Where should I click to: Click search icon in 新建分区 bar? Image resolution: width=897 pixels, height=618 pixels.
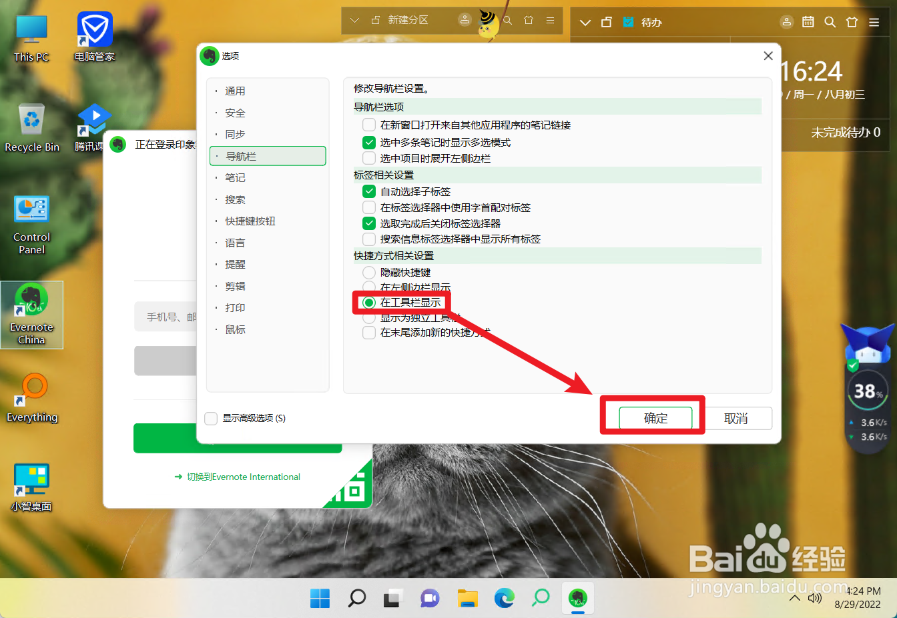coord(508,21)
